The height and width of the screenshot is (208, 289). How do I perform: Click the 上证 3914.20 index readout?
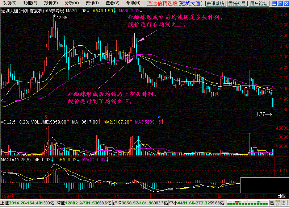[x=27, y=203]
